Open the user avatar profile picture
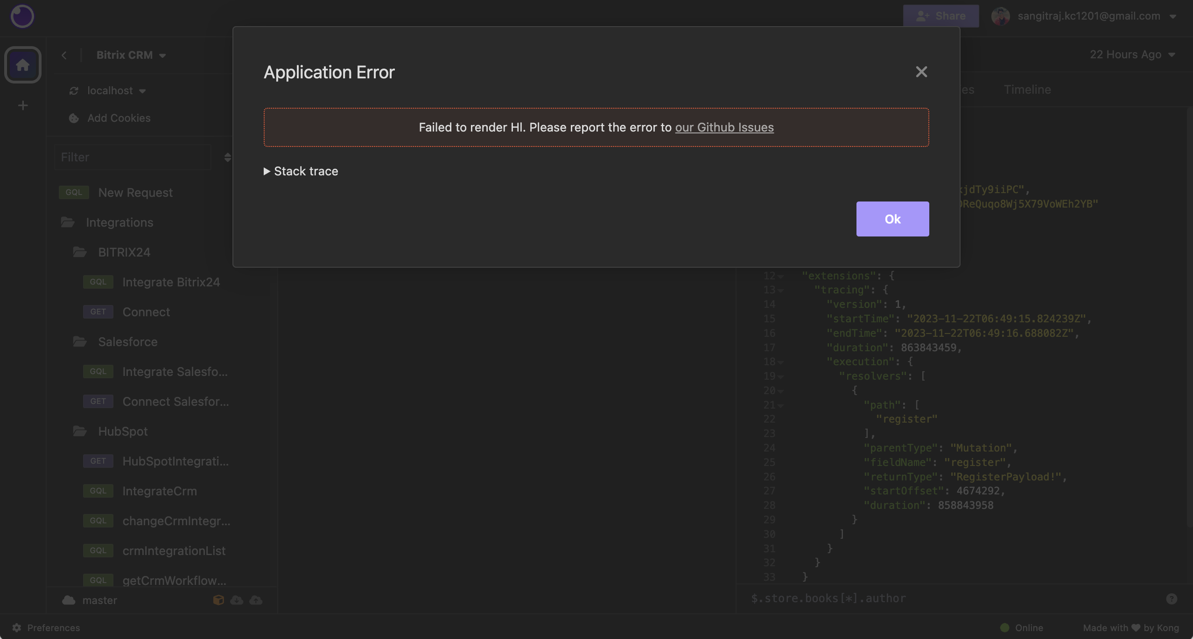 pyautogui.click(x=1002, y=16)
